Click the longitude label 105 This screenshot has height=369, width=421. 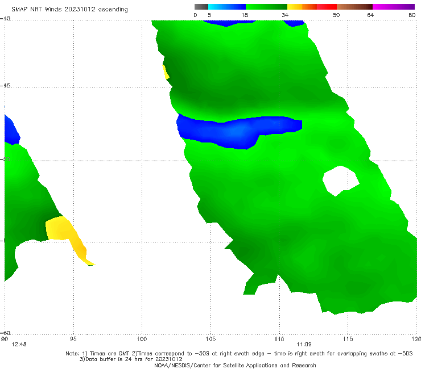210,339
